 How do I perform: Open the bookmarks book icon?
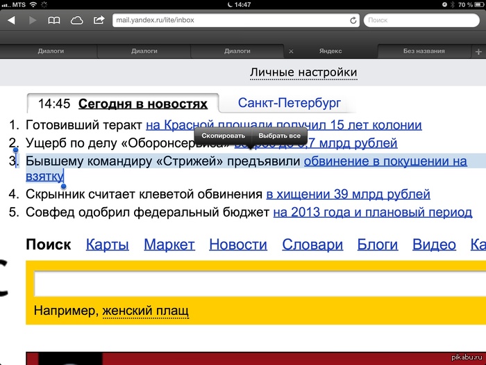click(x=53, y=20)
